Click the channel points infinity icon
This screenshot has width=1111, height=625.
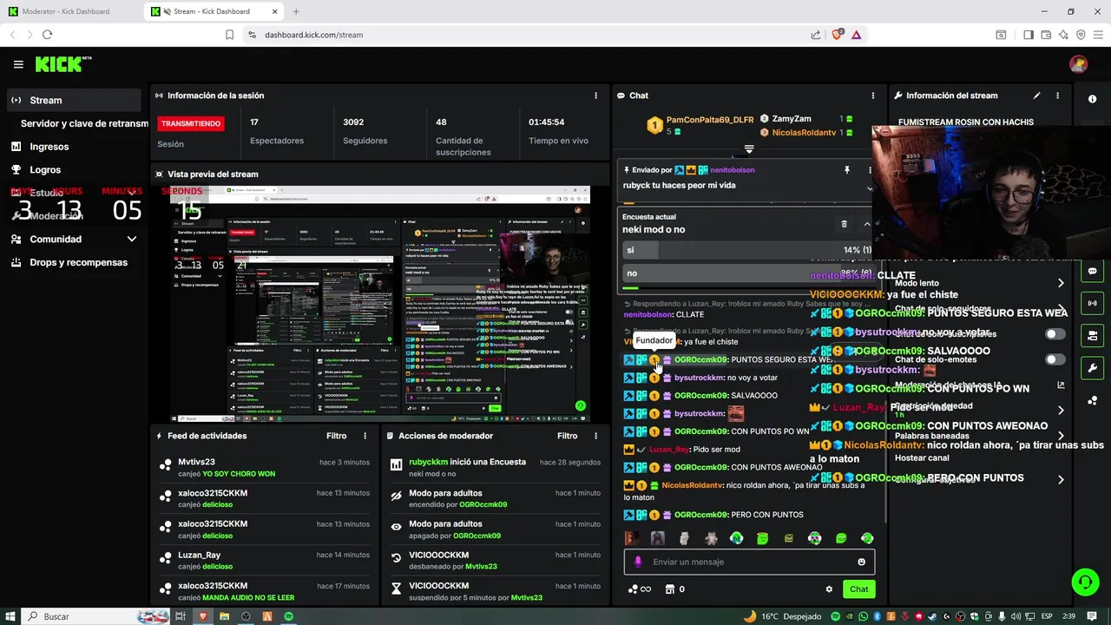coord(640,589)
